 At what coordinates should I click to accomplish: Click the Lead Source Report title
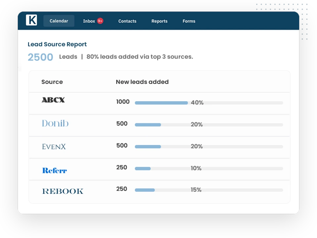[57, 44]
